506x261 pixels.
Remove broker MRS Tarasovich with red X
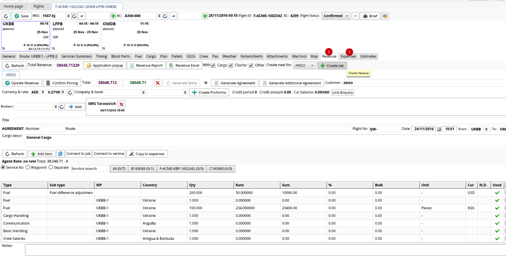(x=121, y=104)
